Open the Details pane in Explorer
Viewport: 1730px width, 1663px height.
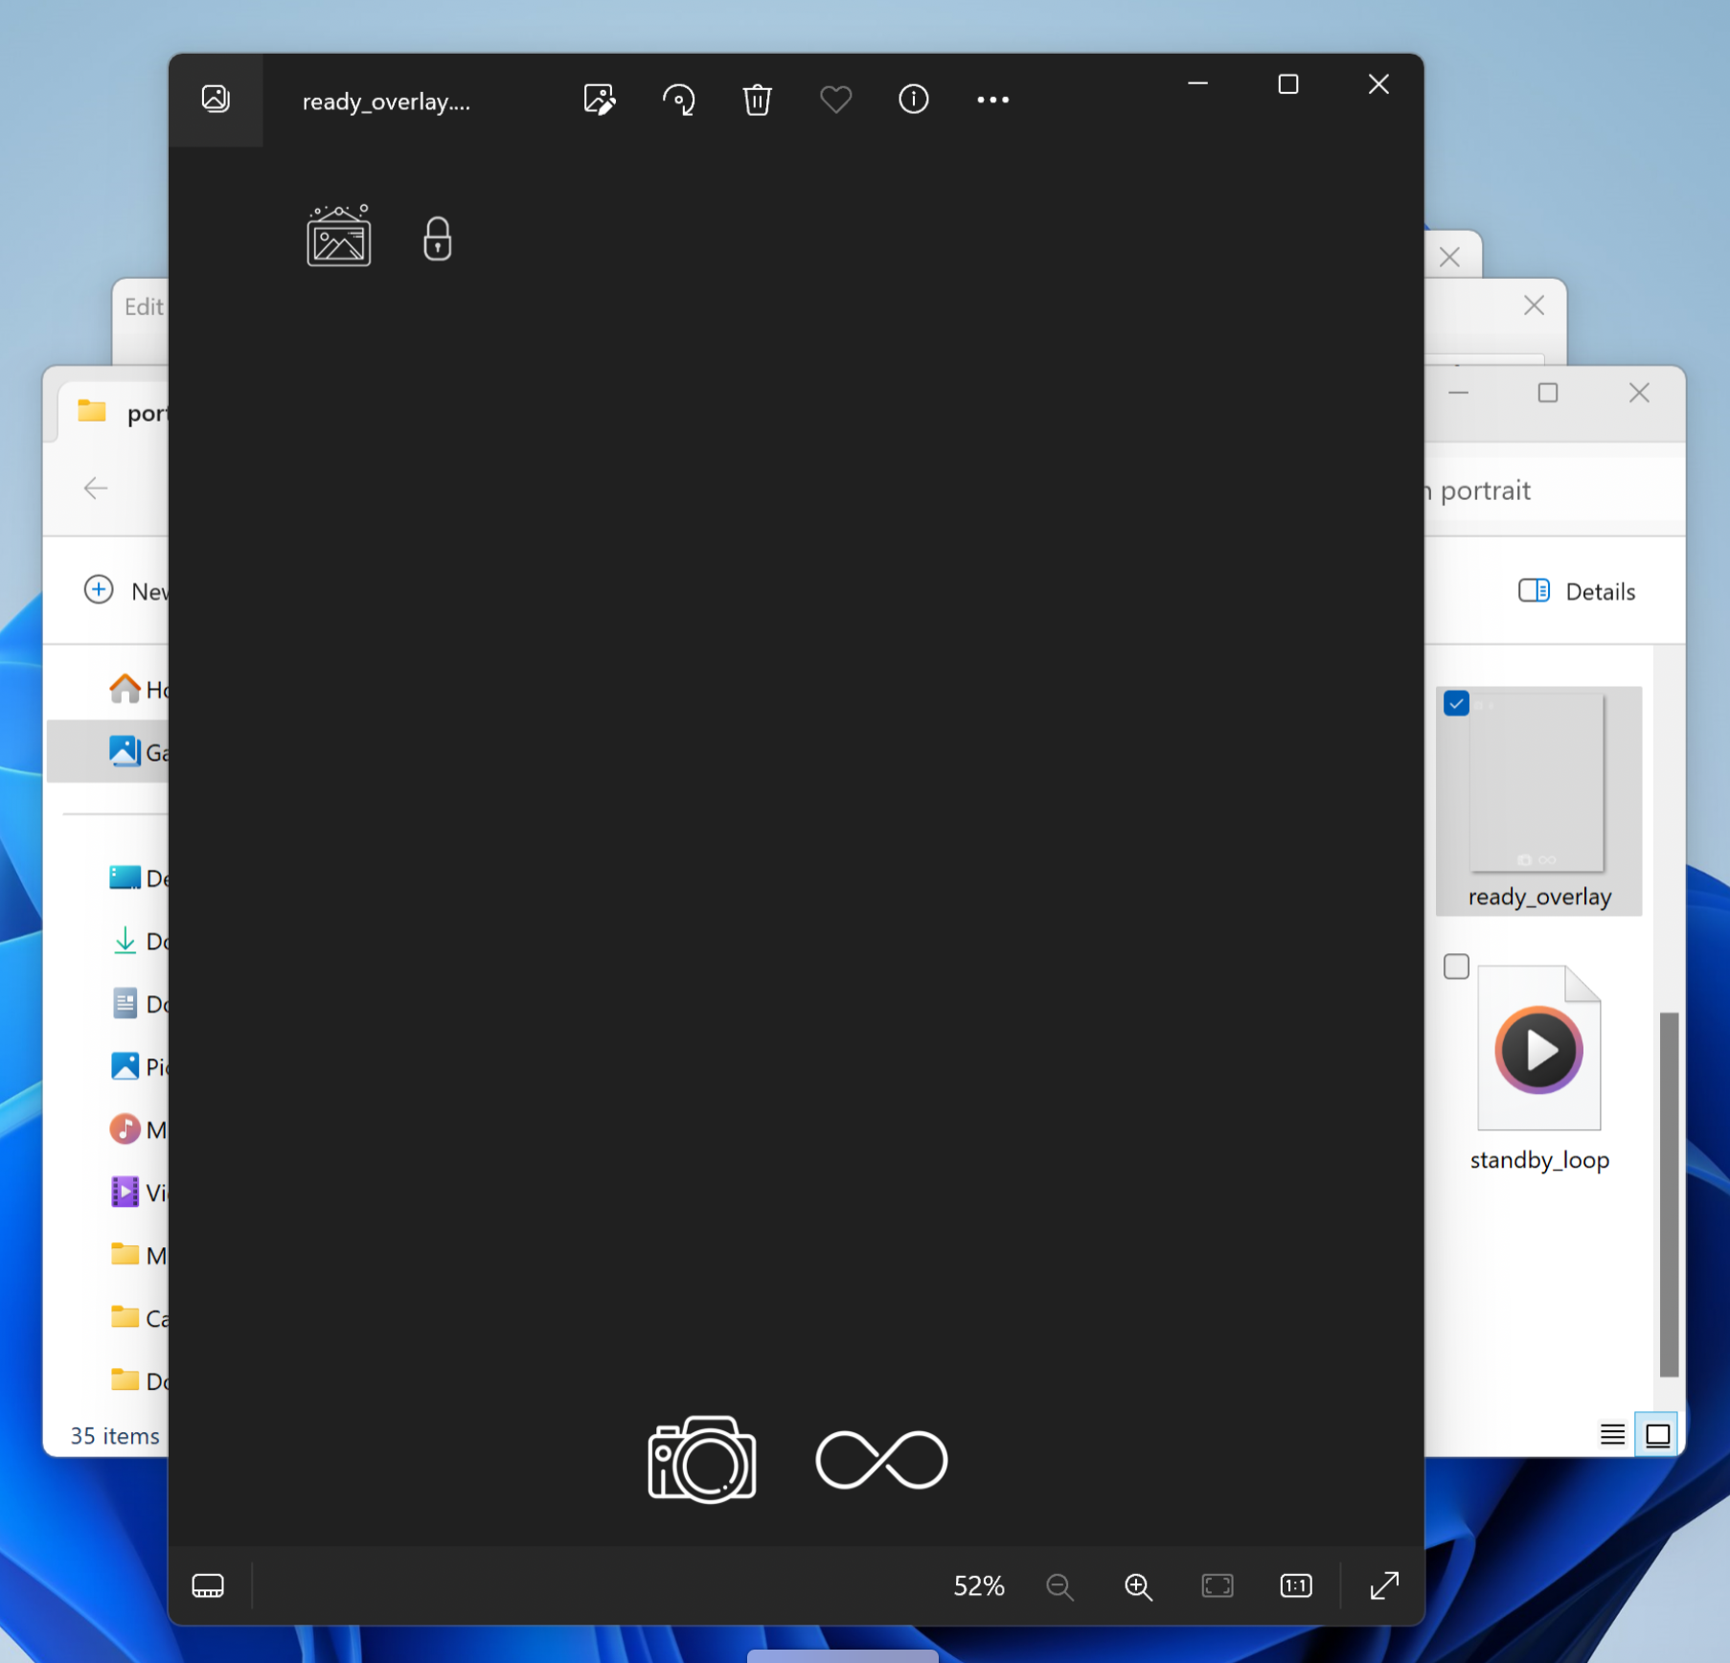coord(1577,591)
